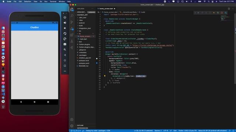Open emulator more options ellipsis

point(65,71)
